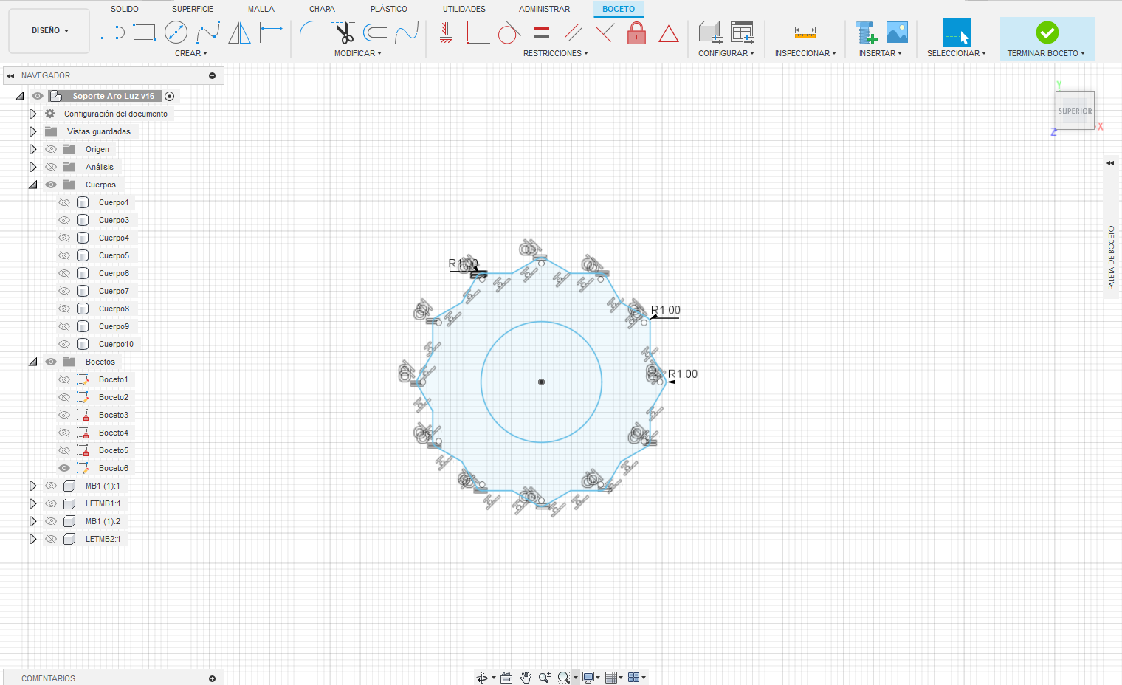This screenshot has height=685, width=1122.
Task: Open the Measure tool in Inspeccionar
Action: click(805, 32)
